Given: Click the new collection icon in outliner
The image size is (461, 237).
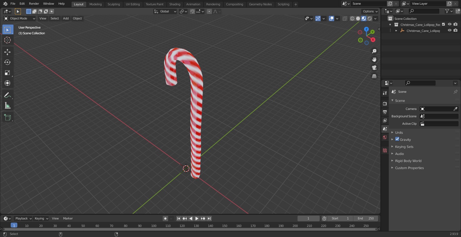Looking at the screenshot, I should (458, 11).
